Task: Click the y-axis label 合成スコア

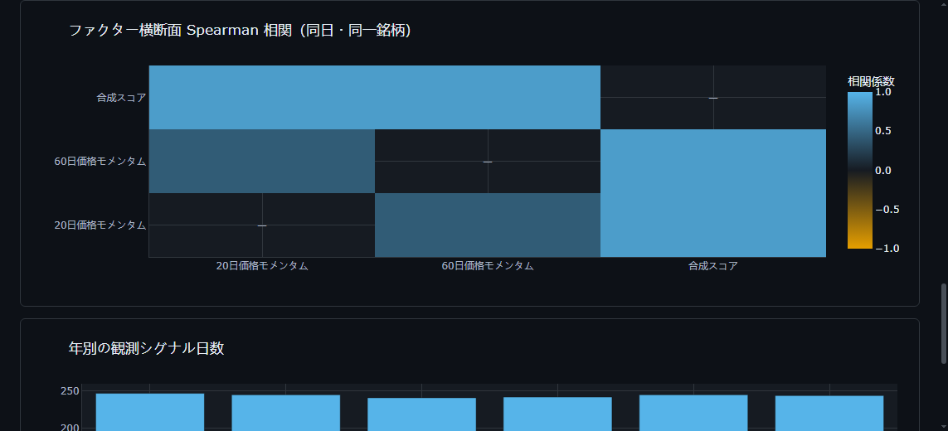Action: tap(121, 97)
